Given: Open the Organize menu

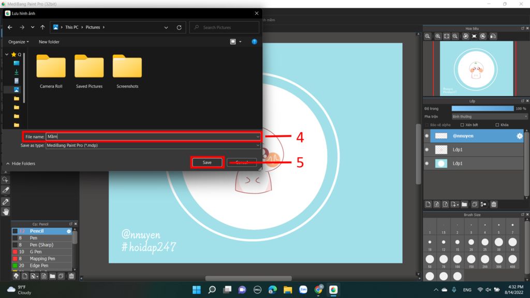Looking at the screenshot, I should [x=19, y=42].
